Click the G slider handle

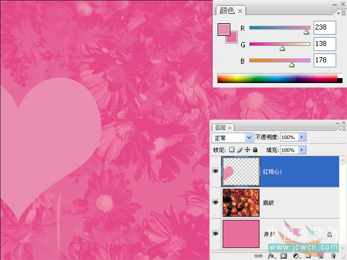tap(282, 48)
